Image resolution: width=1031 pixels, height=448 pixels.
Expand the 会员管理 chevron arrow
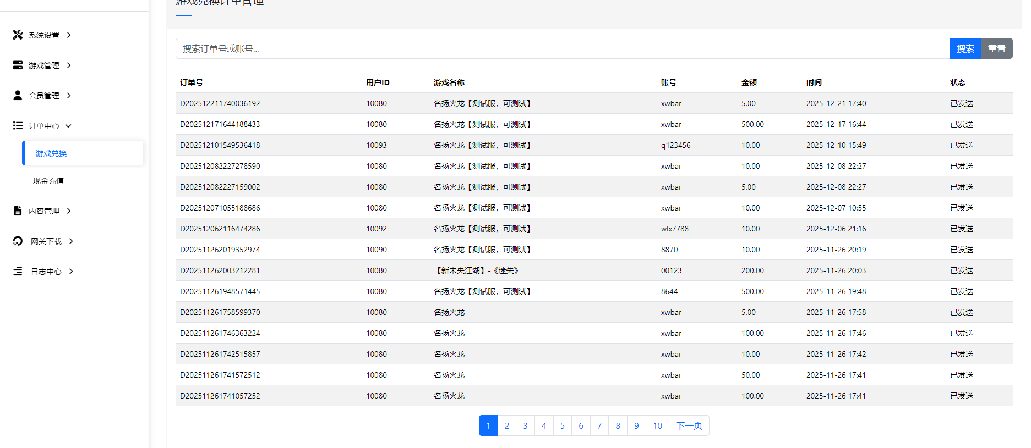pyautogui.click(x=69, y=96)
